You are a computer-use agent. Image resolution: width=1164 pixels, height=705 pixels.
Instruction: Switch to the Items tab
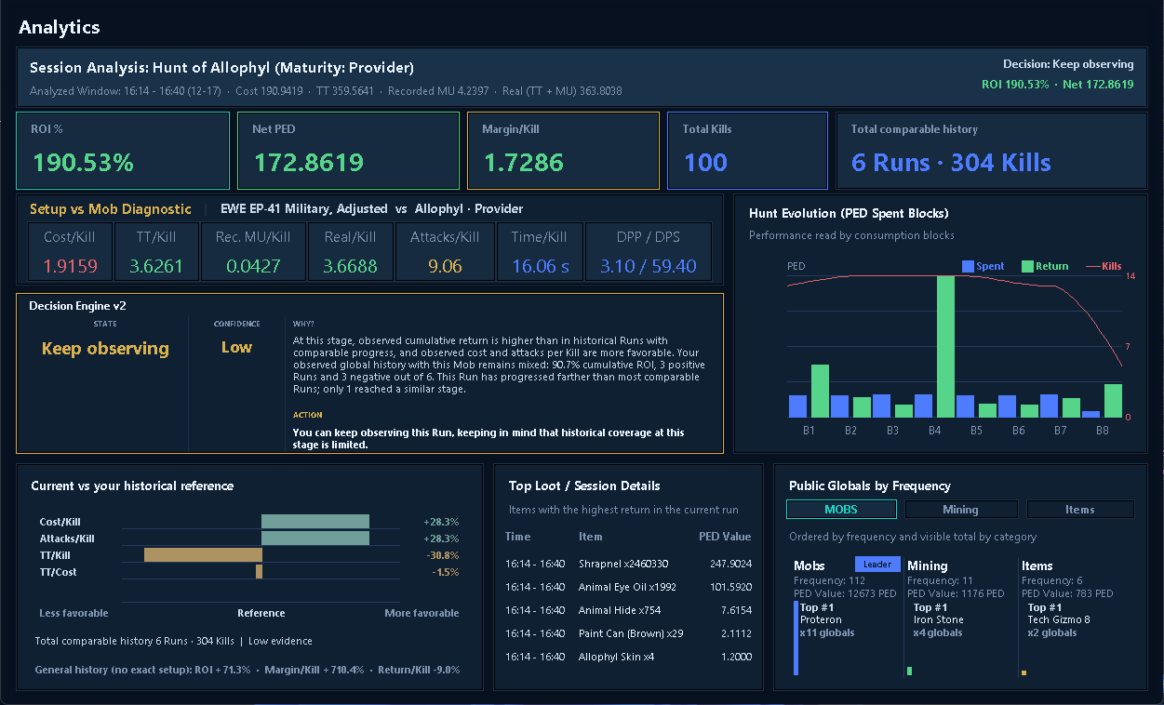(1080, 510)
